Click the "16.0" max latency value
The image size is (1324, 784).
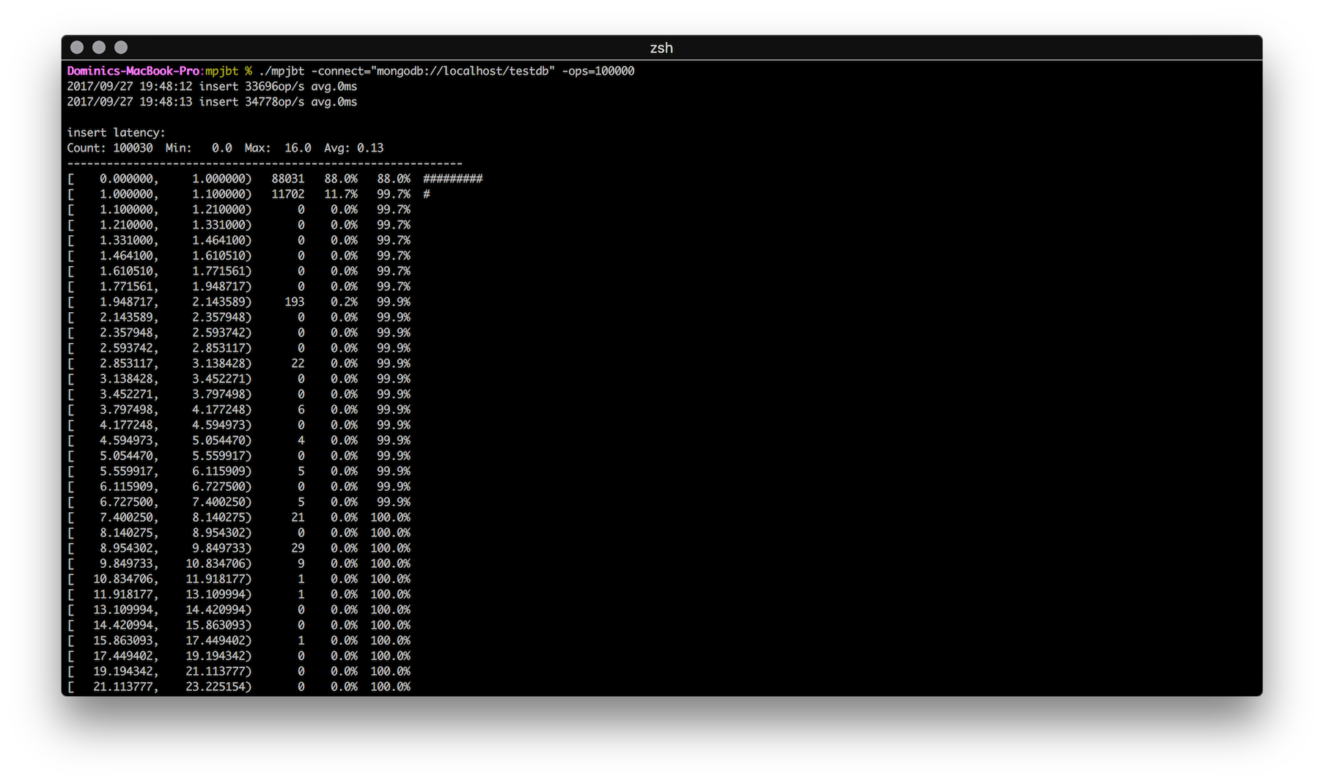pos(298,148)
